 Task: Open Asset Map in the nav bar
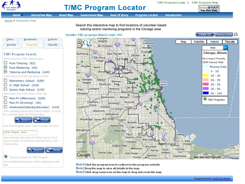(x=66, y=15)
